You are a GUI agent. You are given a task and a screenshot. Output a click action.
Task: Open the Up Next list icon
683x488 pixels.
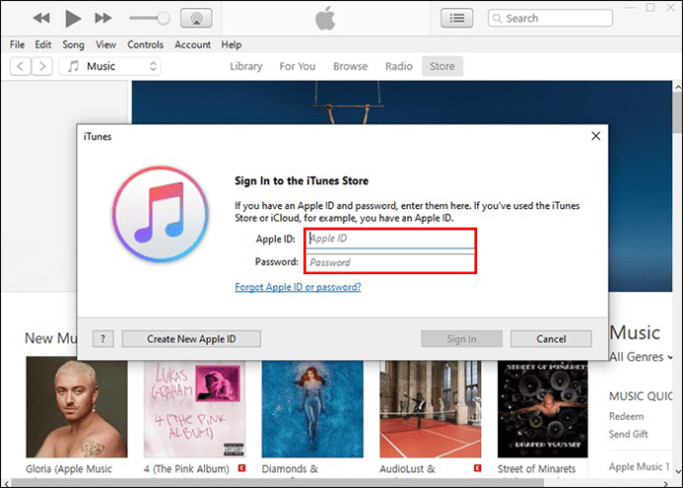pos(456,18)
